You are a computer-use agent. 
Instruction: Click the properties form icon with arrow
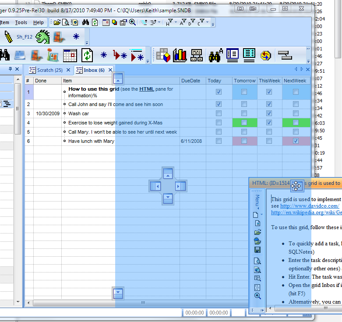[x=123, y=22]
